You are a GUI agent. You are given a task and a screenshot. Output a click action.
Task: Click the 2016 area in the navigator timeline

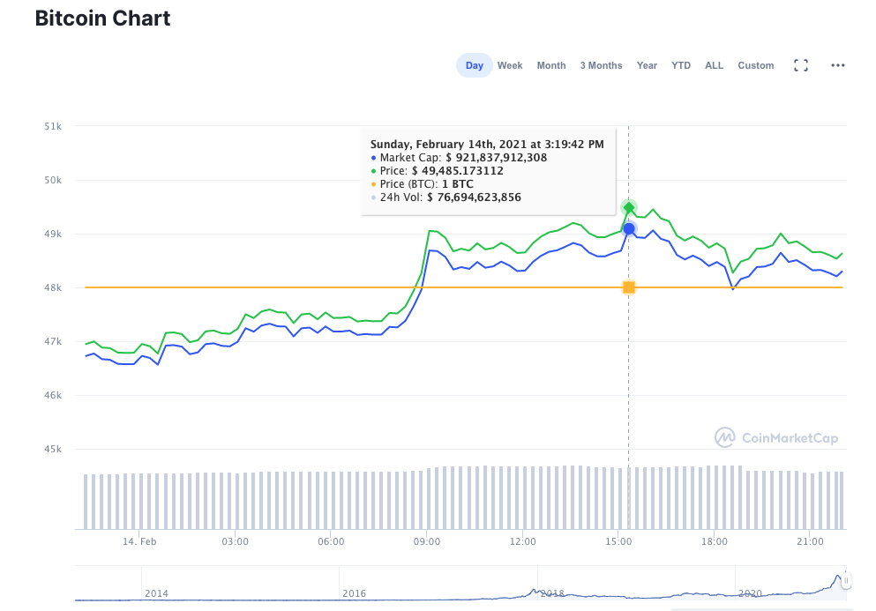(x=355, y=593)
